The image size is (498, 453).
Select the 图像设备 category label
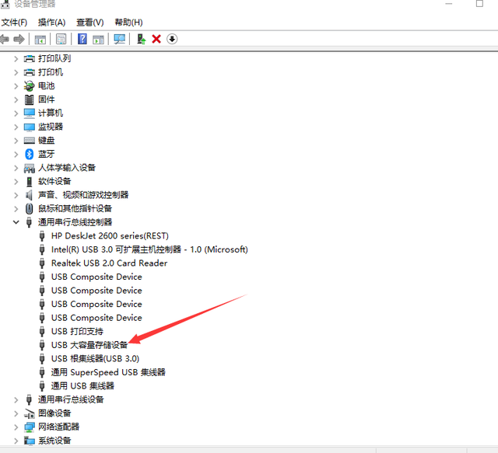pyautogui.click(x=54, y=413)
